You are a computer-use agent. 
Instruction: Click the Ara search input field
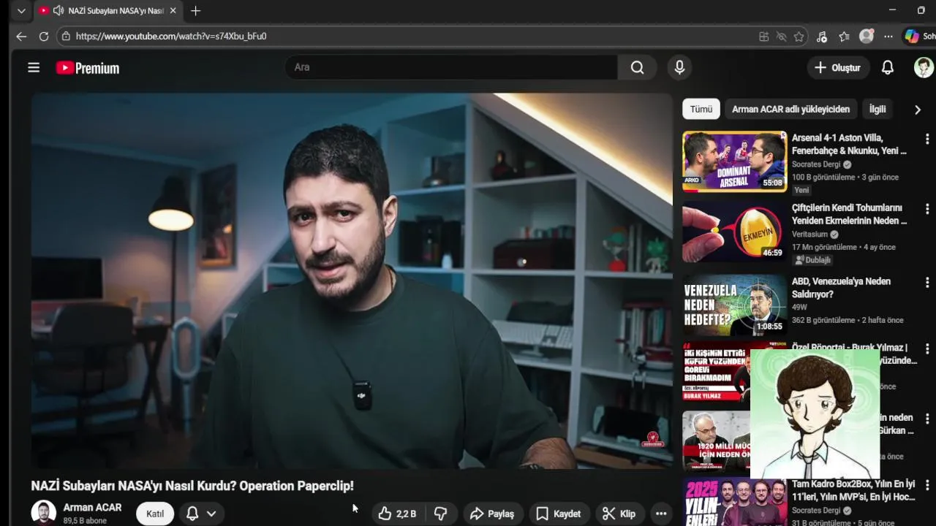(x=450, y=67)
